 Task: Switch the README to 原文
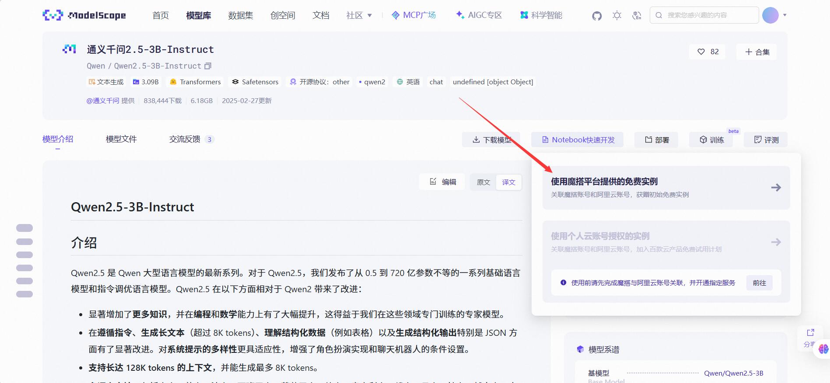click(483, 182)
